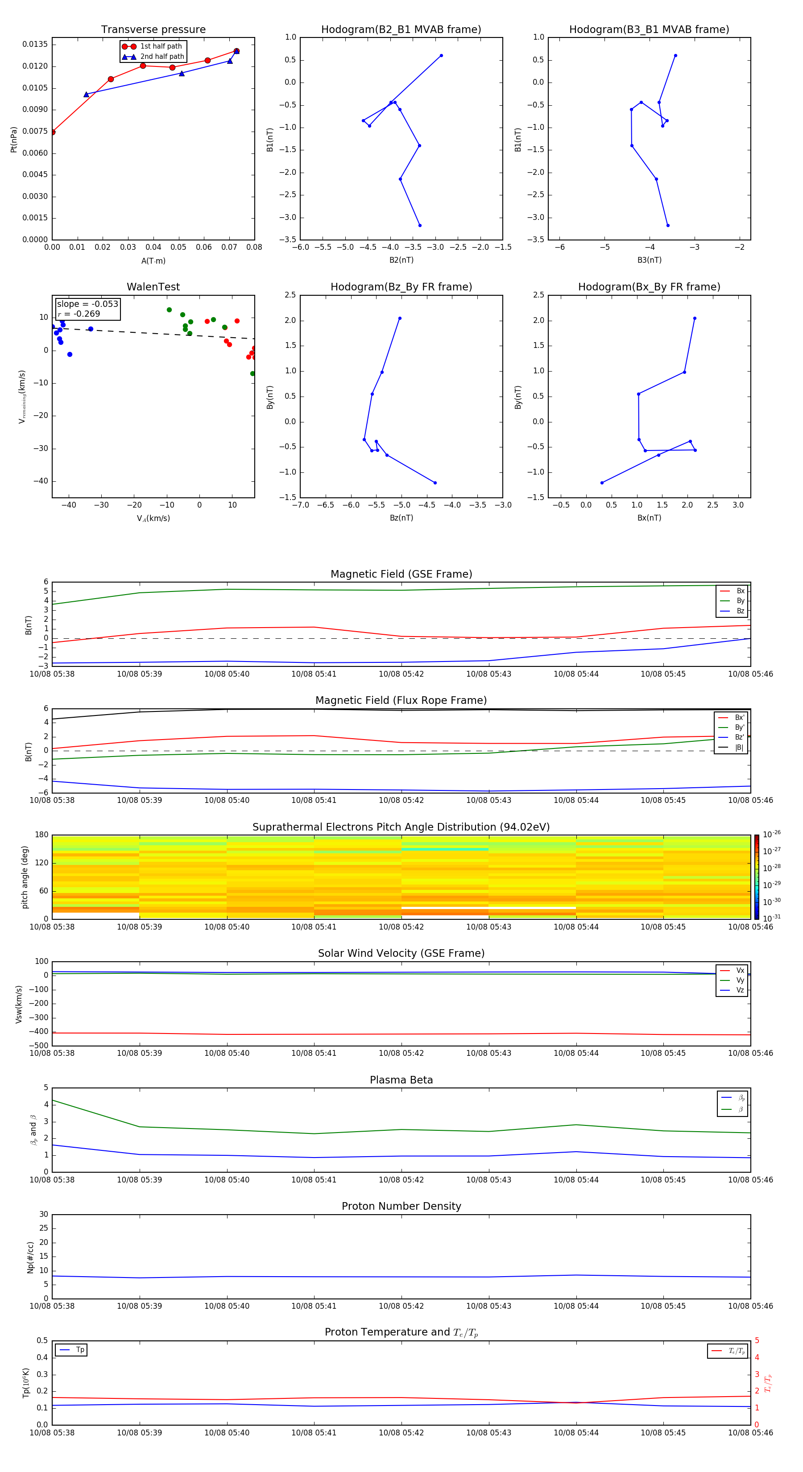Click '-500' tick on solar wind velocity axis
803x1472 pixels.
[39, 1046]
